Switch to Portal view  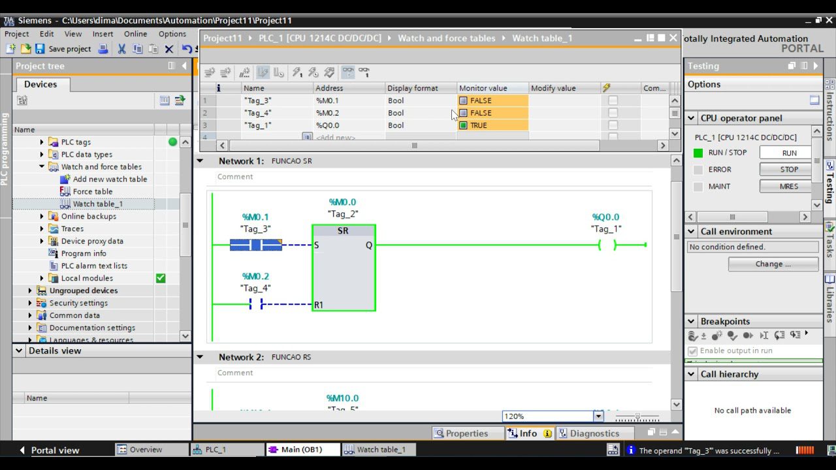pos(49,450)
